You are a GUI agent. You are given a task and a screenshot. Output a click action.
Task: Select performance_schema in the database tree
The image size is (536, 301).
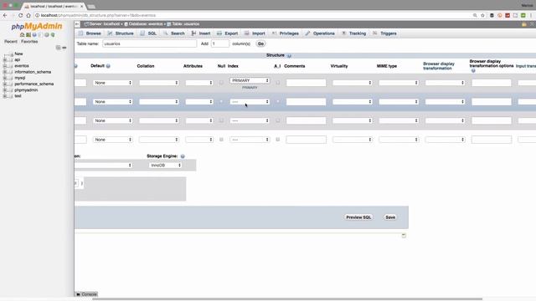click(33, 84)
